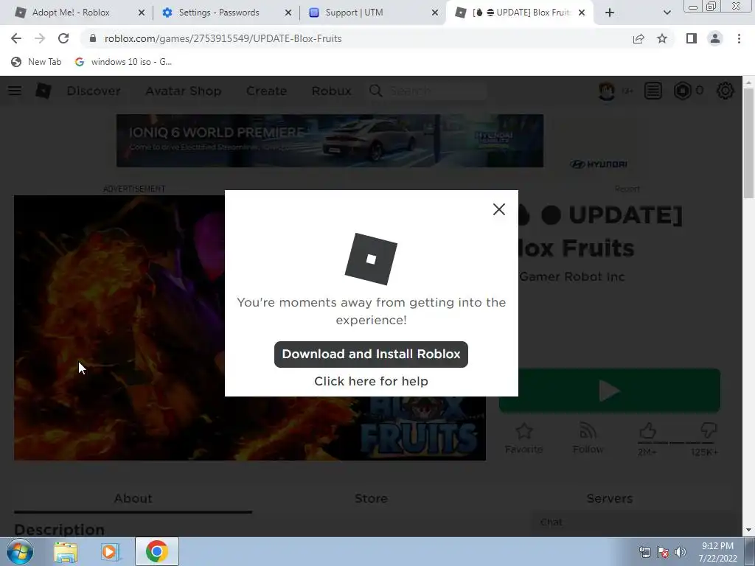Open the windows 10 iso bookmark
The height and width of the screenshot is (566, 755).
[x=124, y=62]
